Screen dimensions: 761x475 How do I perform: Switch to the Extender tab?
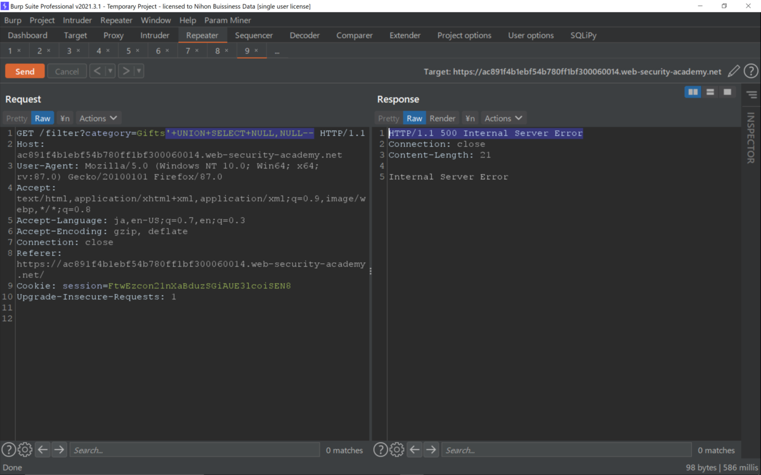coord(405,35)
